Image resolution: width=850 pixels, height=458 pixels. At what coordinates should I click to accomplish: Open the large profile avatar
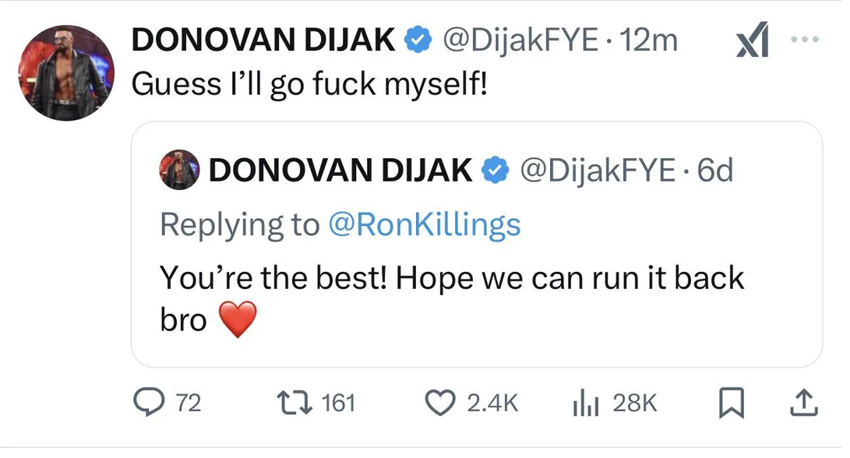point(65,72)
